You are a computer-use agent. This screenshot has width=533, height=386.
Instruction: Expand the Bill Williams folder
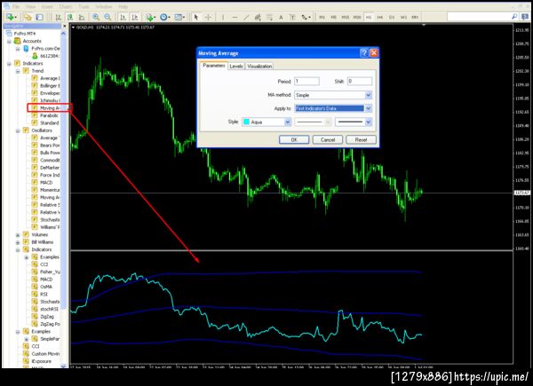click(18, 242)
